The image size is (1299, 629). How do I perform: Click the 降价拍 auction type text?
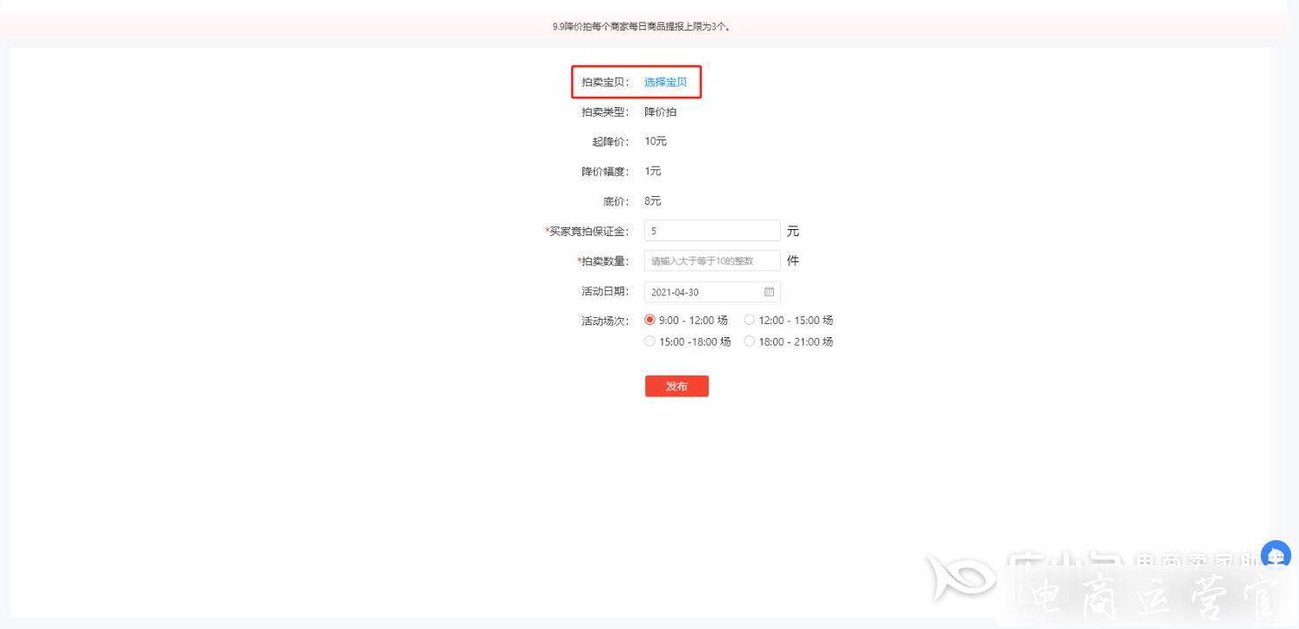pos(660,112)
